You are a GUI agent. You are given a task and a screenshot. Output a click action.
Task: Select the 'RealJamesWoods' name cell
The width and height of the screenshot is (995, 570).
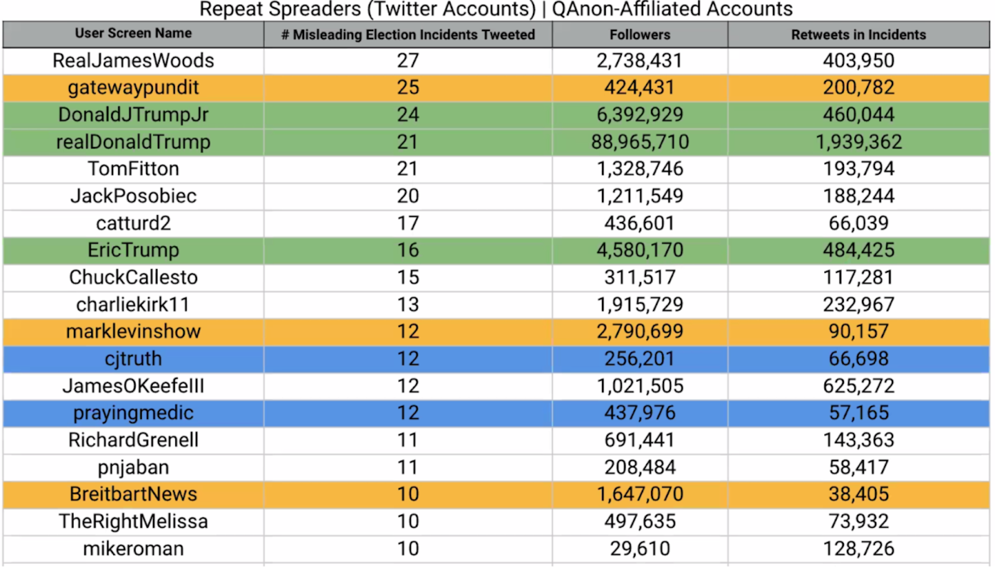click(133, 60)
